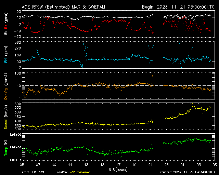Click the 'UTC(hours)' x-axis label
This screenshot has width=219, height=175.
pos(118,170)
